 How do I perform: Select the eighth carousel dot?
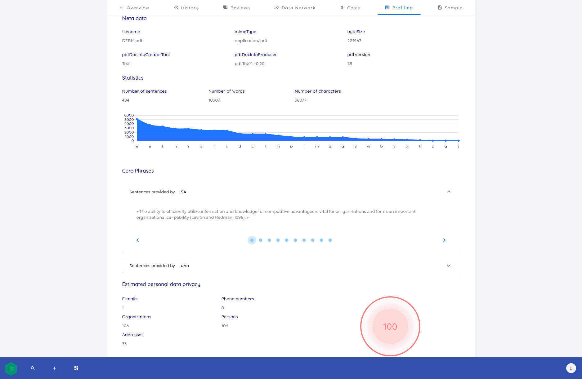click(313, 240)
